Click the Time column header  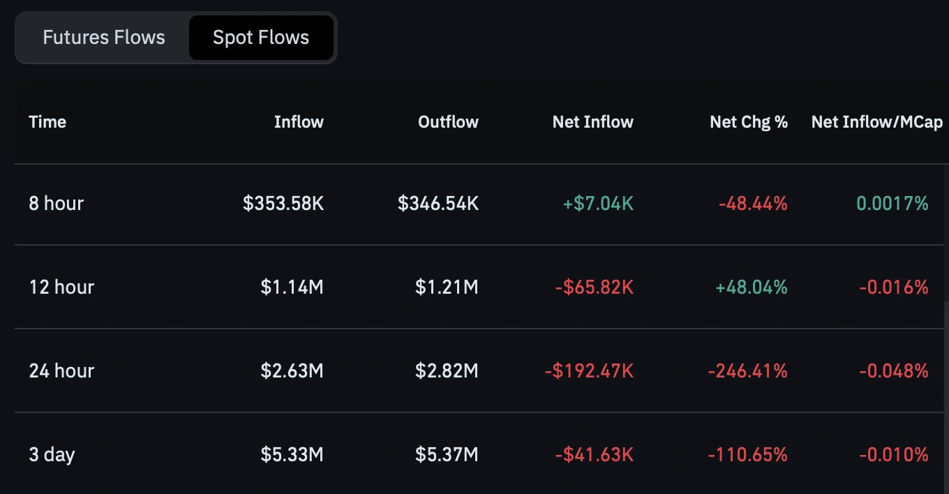click(47, 122)
